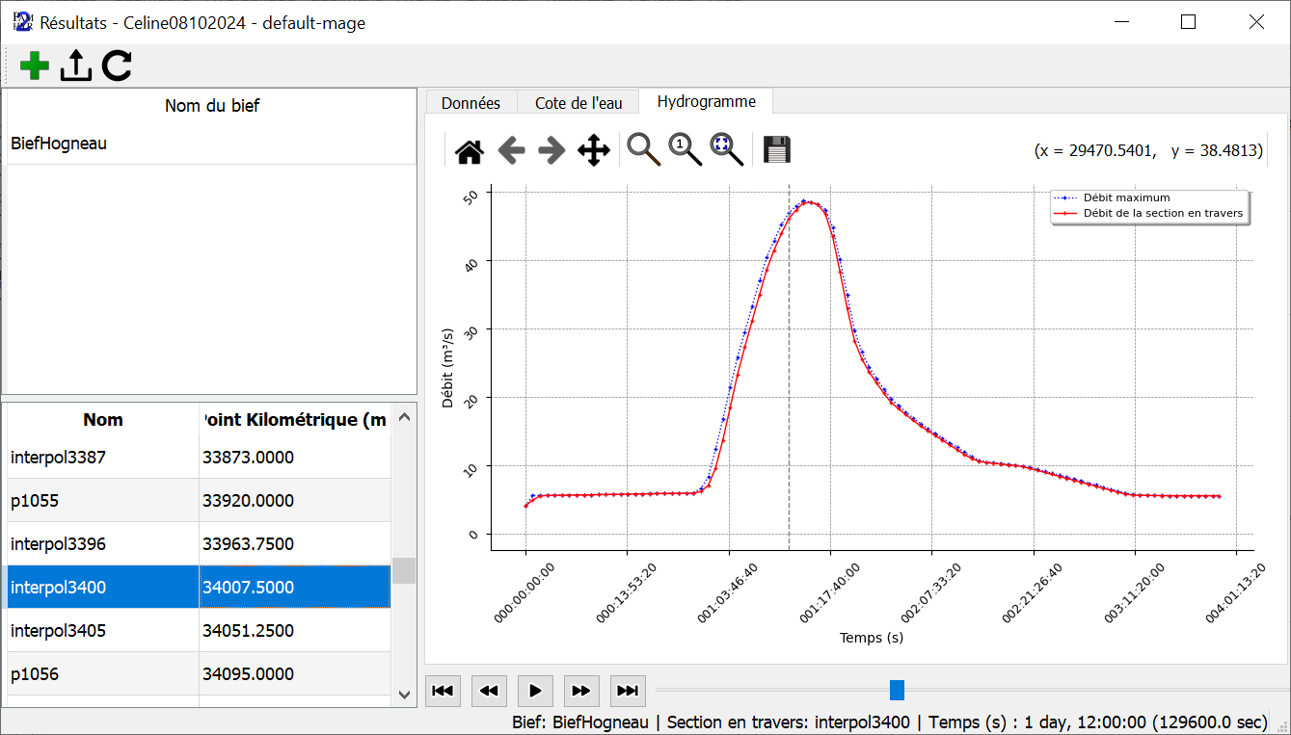Go back to previous plot view
The image size is (1291, 735).
511,150
